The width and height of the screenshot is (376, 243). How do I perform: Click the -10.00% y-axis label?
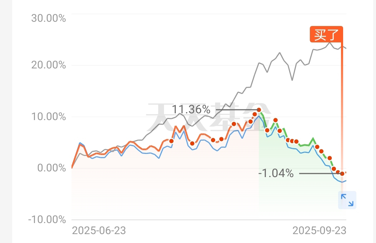tap(47, 219)
